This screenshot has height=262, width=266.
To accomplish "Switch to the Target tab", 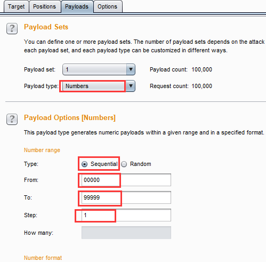I will [x=17, y=6].
